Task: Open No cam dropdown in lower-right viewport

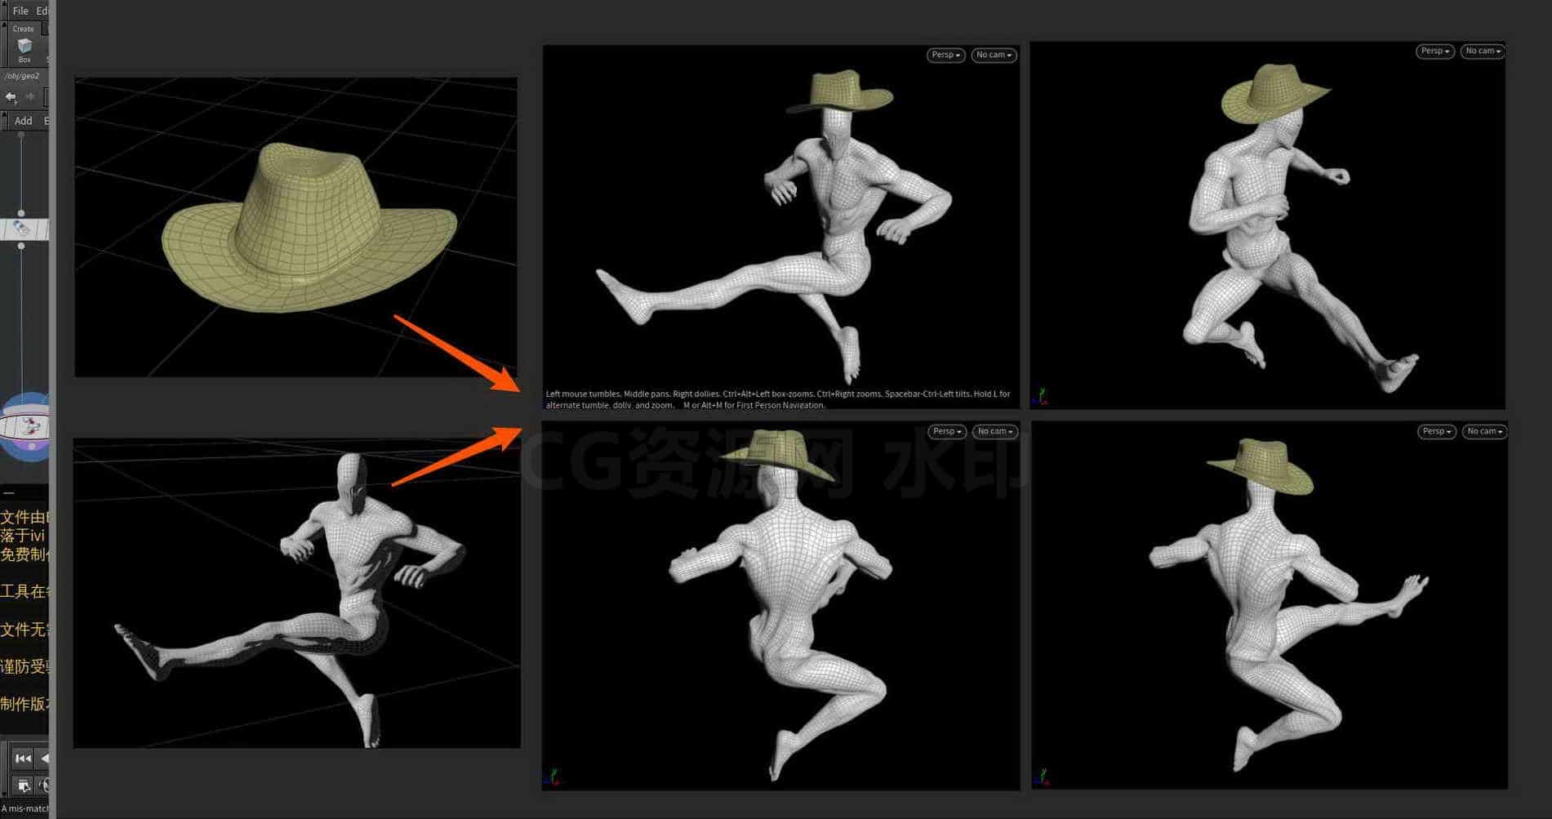Action: click(x=1484, y=431)
